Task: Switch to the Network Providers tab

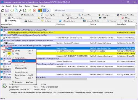Action: pos(75,18)
